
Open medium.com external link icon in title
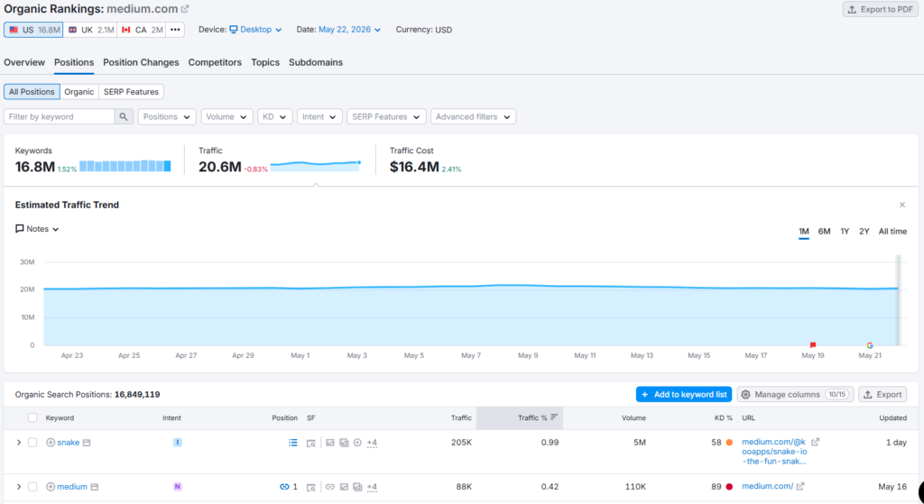185,9
